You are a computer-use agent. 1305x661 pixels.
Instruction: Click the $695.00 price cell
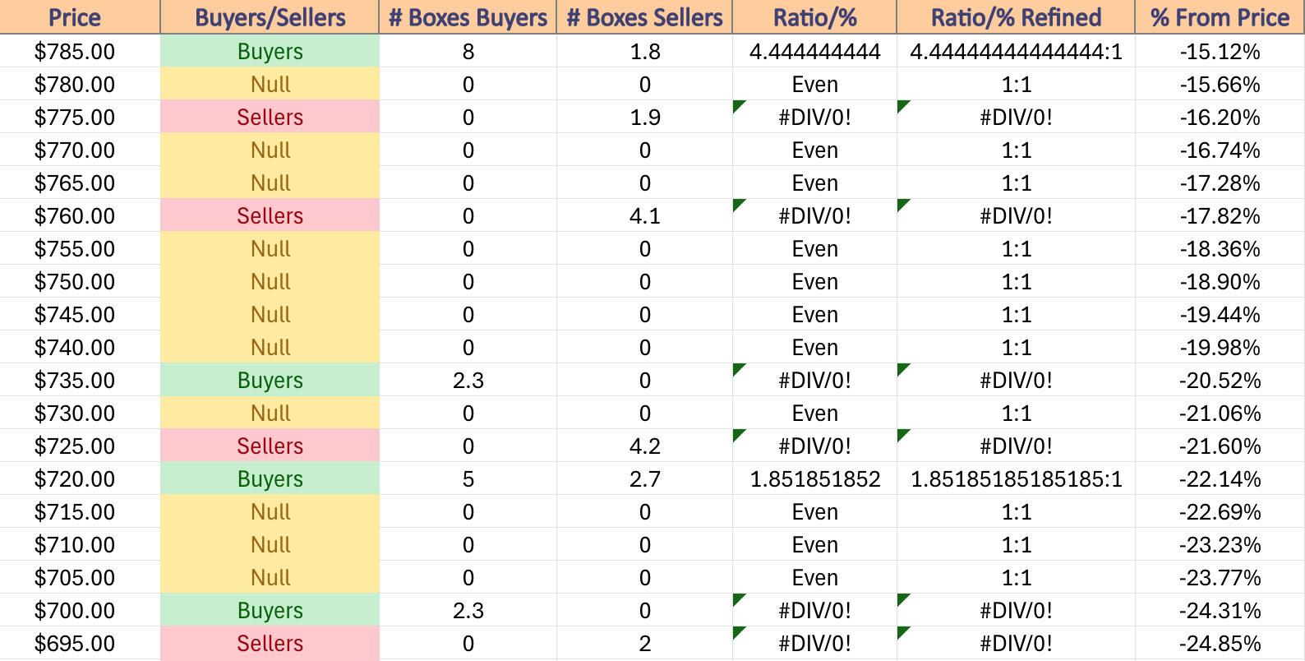point(80,643)
